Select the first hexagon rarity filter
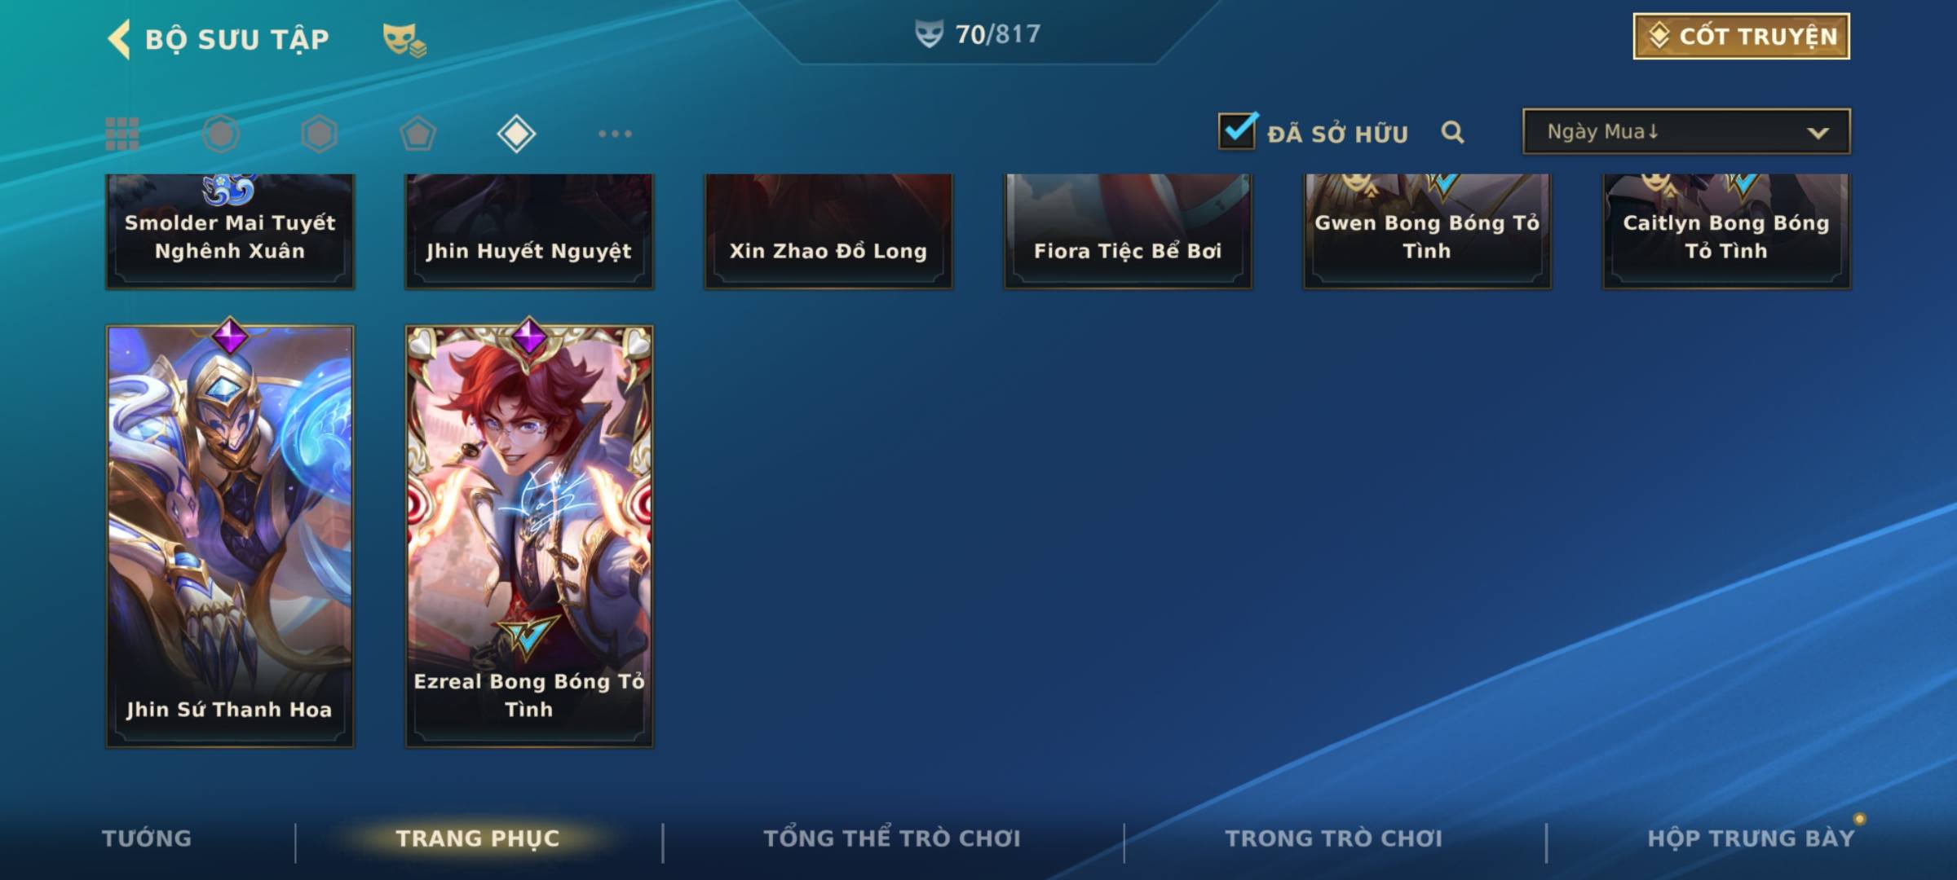The image size is (1957, 880). pos(221,134)
